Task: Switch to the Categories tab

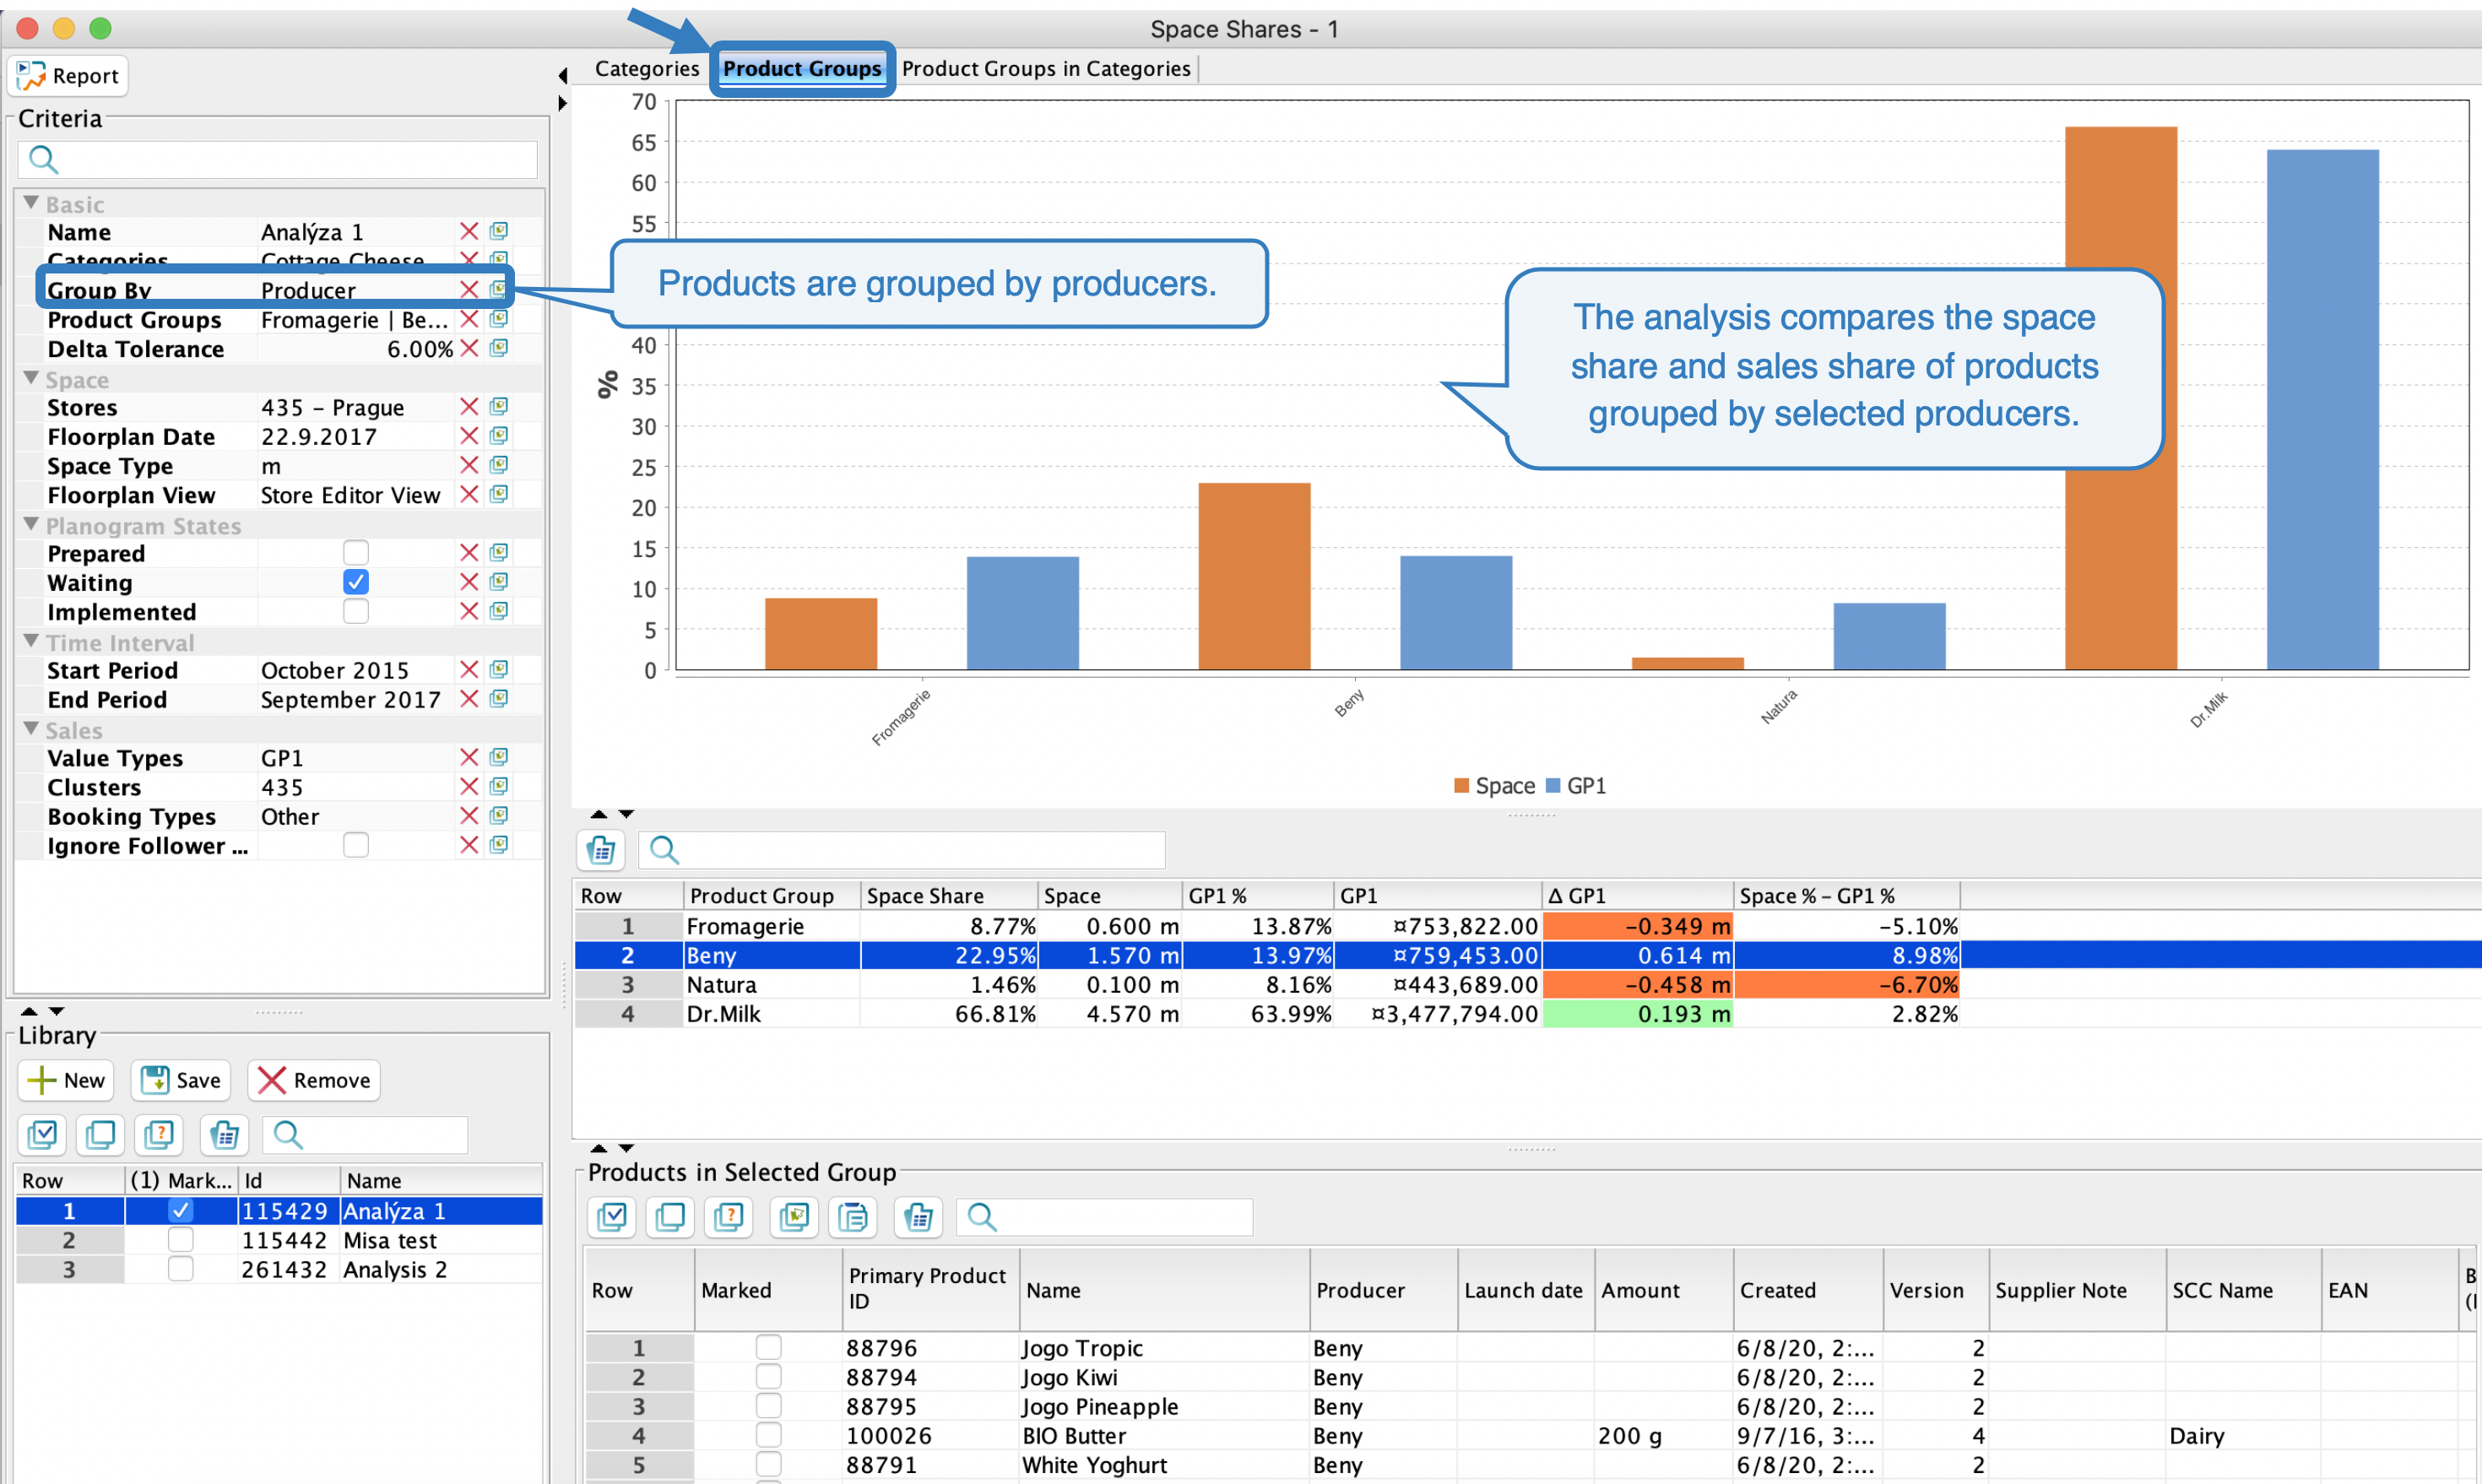Action: click(646, 69)
